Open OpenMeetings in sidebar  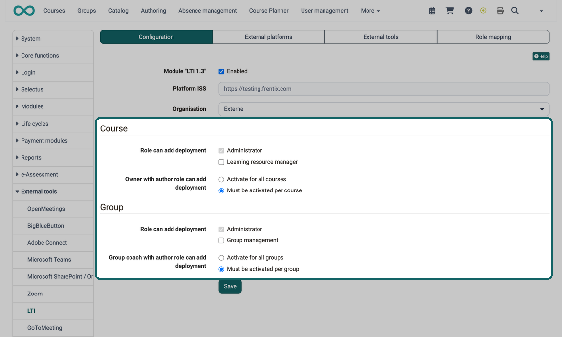53,209
